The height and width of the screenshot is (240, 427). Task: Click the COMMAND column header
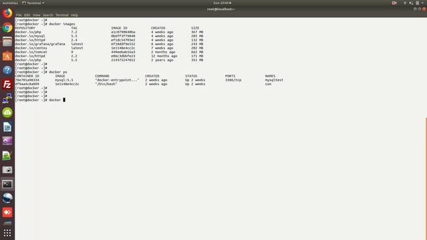(102, 76)
